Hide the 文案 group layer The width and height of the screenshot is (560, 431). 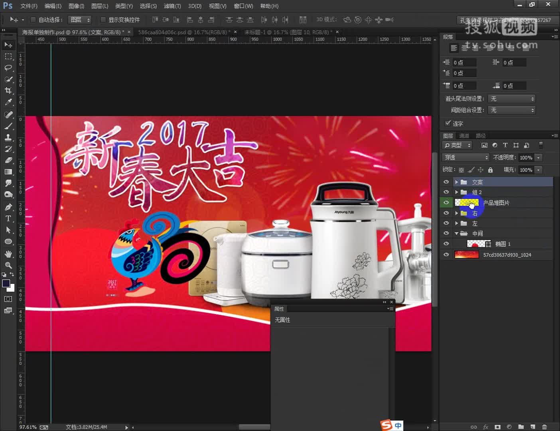coord(446,182)
